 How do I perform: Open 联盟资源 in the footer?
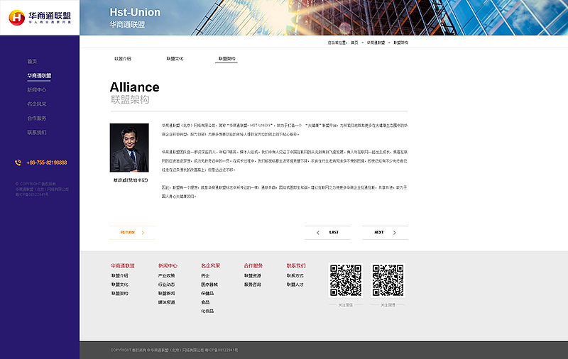pos(253,276)
